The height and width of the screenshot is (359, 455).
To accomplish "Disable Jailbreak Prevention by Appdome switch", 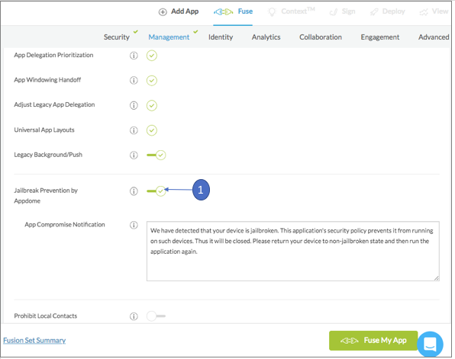I will 156,191.
